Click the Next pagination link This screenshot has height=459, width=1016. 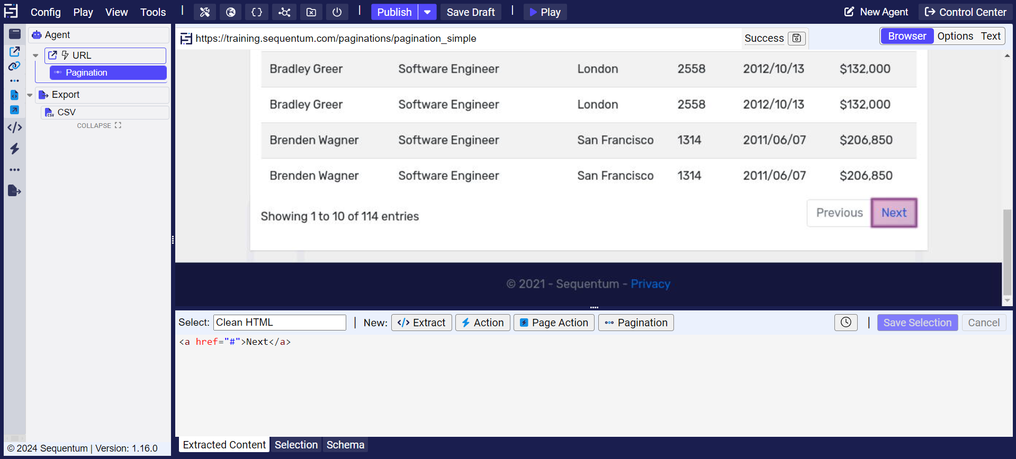[894, 213]
